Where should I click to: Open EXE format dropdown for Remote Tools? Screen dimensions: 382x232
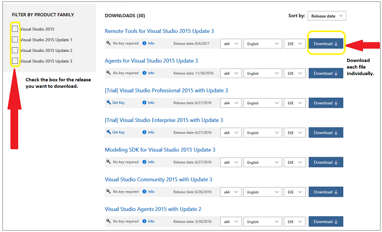pyautogui.click(x=295, y=44)
